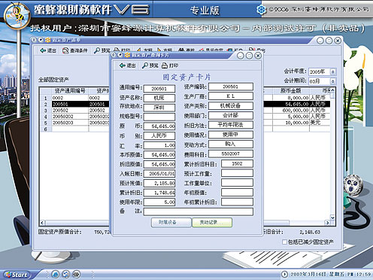
Task: Open the Start menu
Action: 17,275
